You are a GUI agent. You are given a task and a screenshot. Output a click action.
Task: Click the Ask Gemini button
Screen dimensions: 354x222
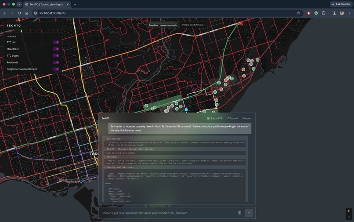[x=341, y=4]
